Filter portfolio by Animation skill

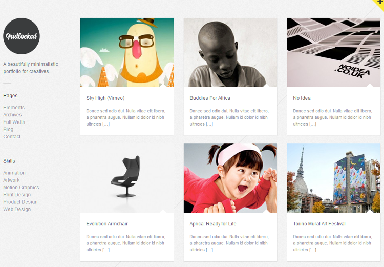[14, 173]
